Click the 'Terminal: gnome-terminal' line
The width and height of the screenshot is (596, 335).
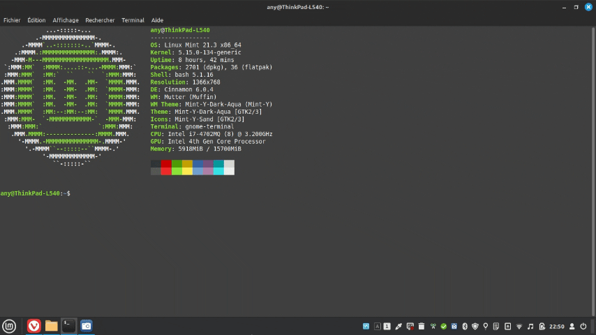[x=193, y=126]
